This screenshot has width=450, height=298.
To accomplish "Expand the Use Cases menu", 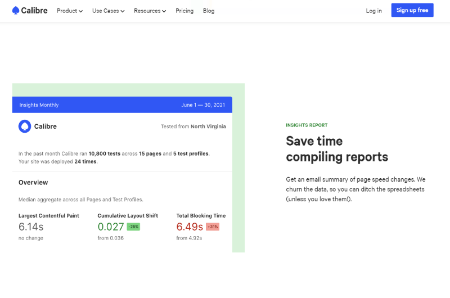I will [108, 11].
